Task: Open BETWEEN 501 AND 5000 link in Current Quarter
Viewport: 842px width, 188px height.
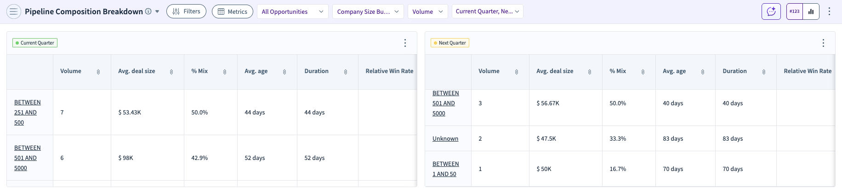Action: point(28,158)
